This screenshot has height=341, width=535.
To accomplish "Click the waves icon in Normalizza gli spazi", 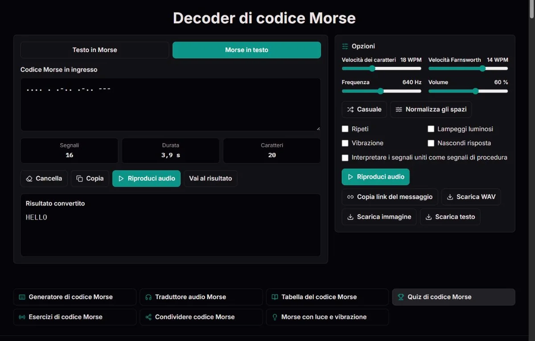I will tap(399, 110).
